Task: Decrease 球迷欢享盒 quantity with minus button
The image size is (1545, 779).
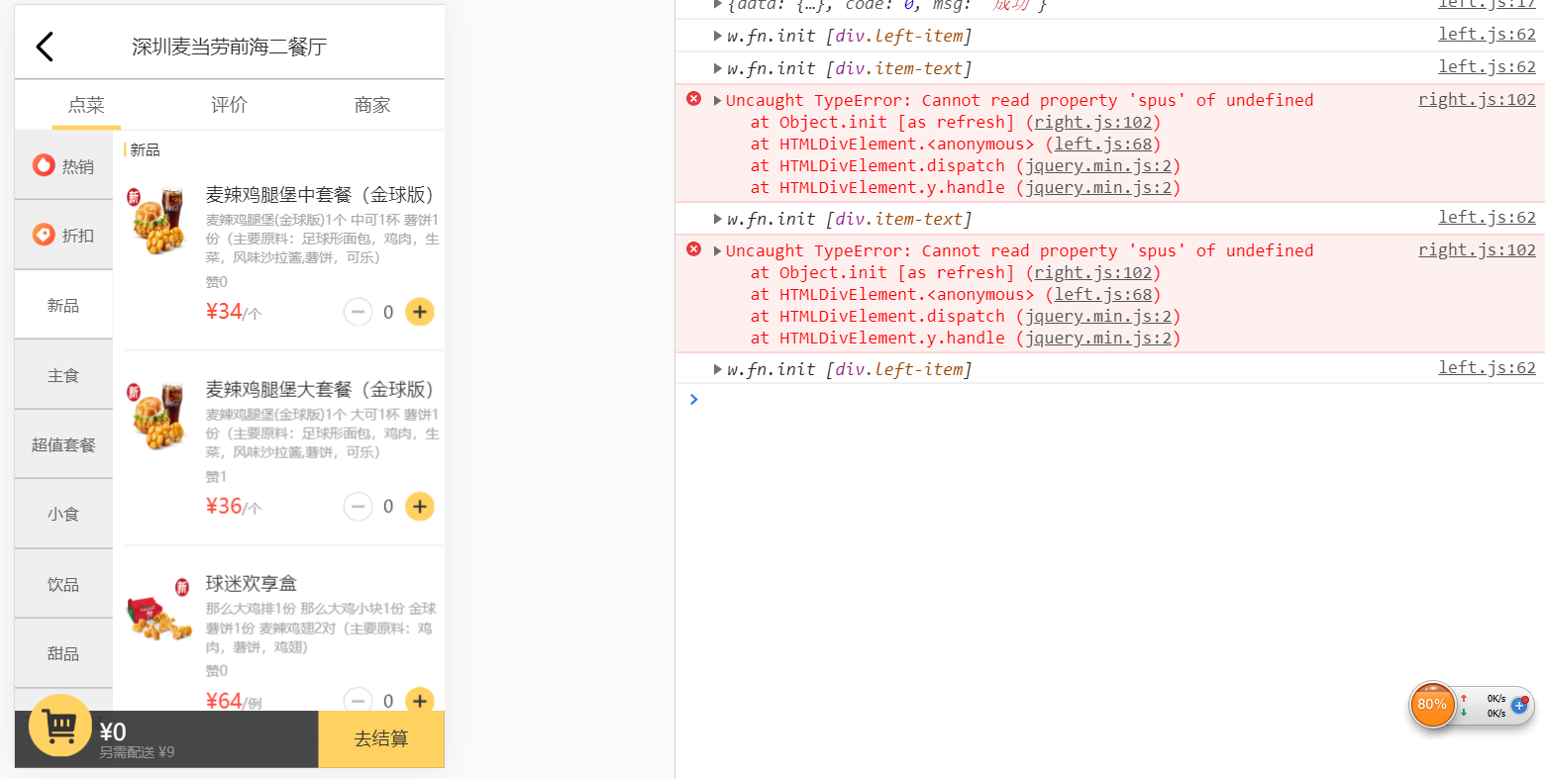Action: pyautogui.click(x=358, y=699)
